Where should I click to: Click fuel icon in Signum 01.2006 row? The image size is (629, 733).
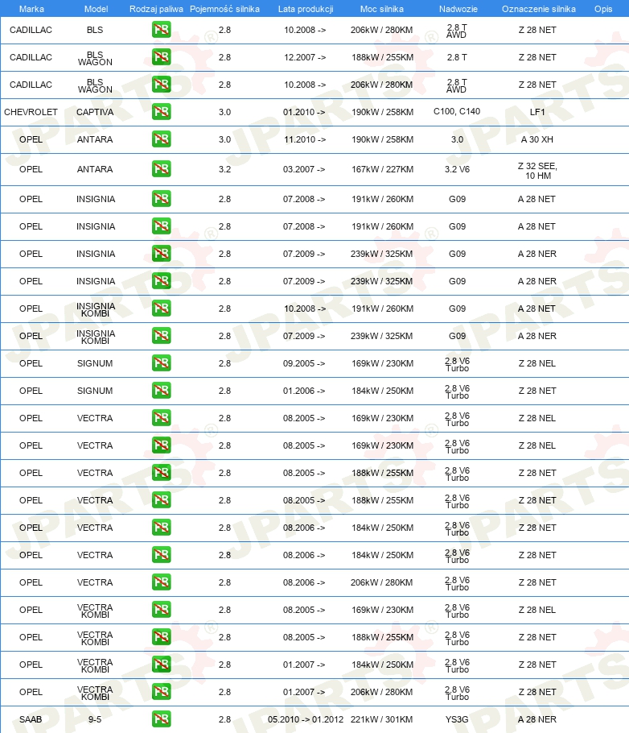click(161, 391)
